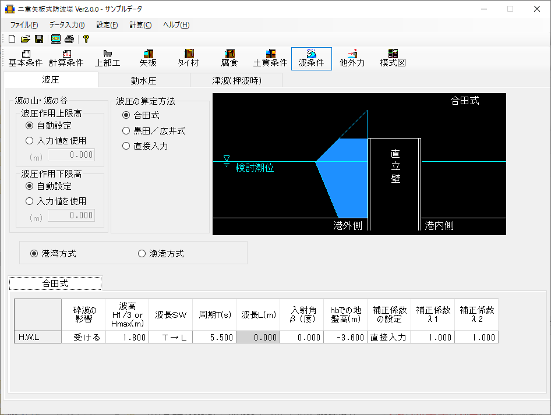This screenshot has height=415, width=551.
Task: Click the New file icon
Action: click(x=12, y=39)
